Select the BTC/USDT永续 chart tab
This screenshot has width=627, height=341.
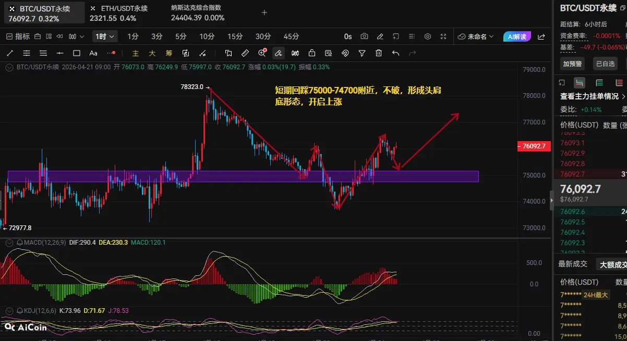tap(44, 13)
